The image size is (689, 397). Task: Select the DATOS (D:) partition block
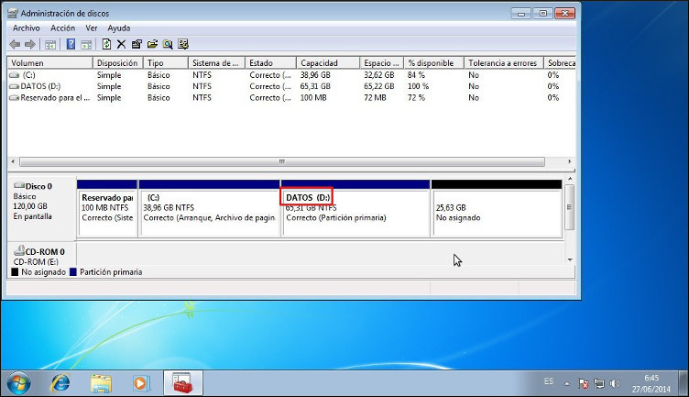coord(355,208)
